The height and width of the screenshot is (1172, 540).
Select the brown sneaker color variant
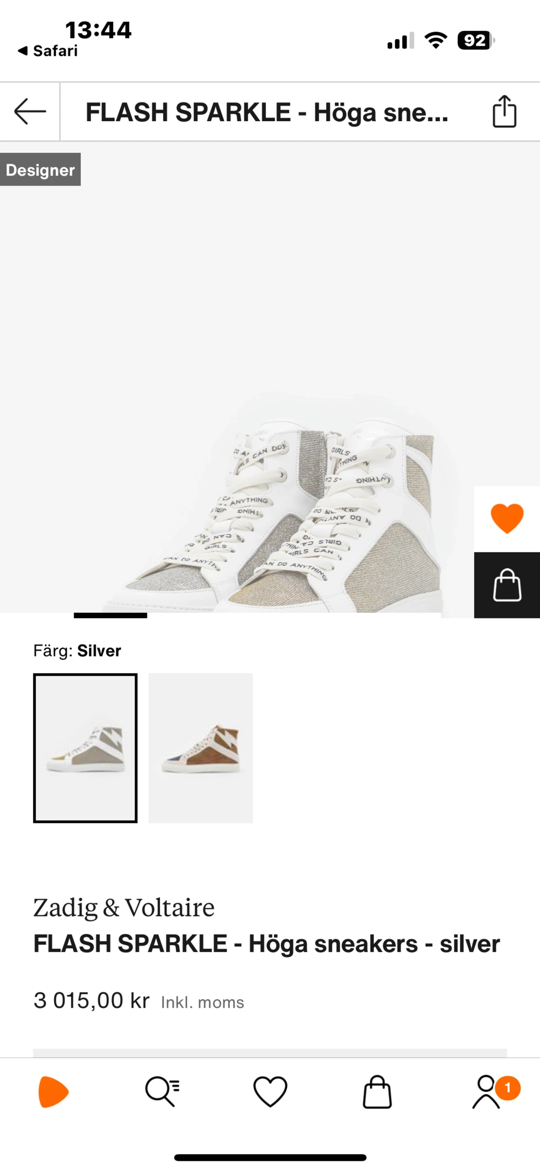[x=201, y=748]
